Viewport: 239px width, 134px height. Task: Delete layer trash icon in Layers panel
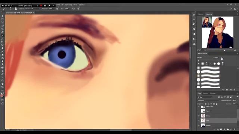235,129
